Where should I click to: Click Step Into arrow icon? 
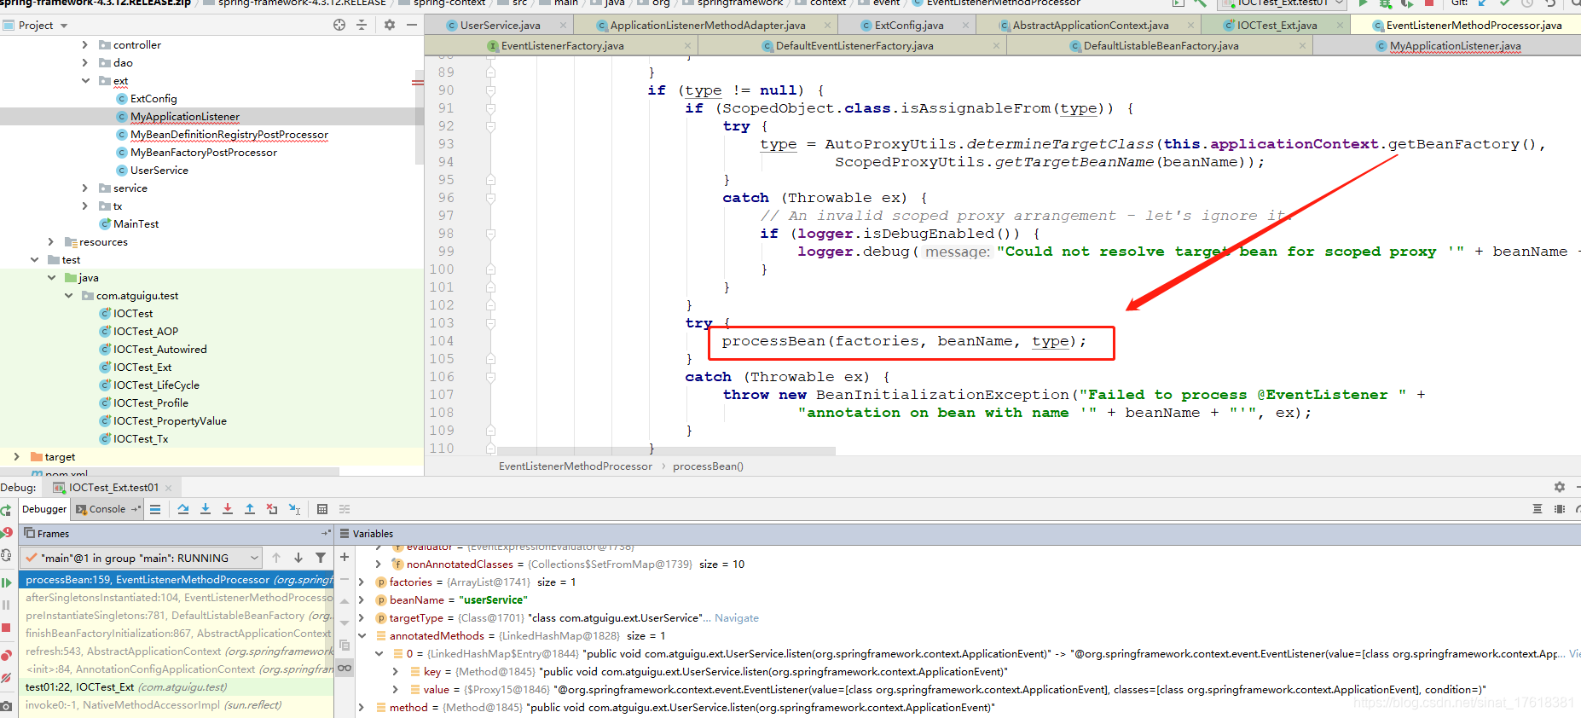tap(206, 509)
